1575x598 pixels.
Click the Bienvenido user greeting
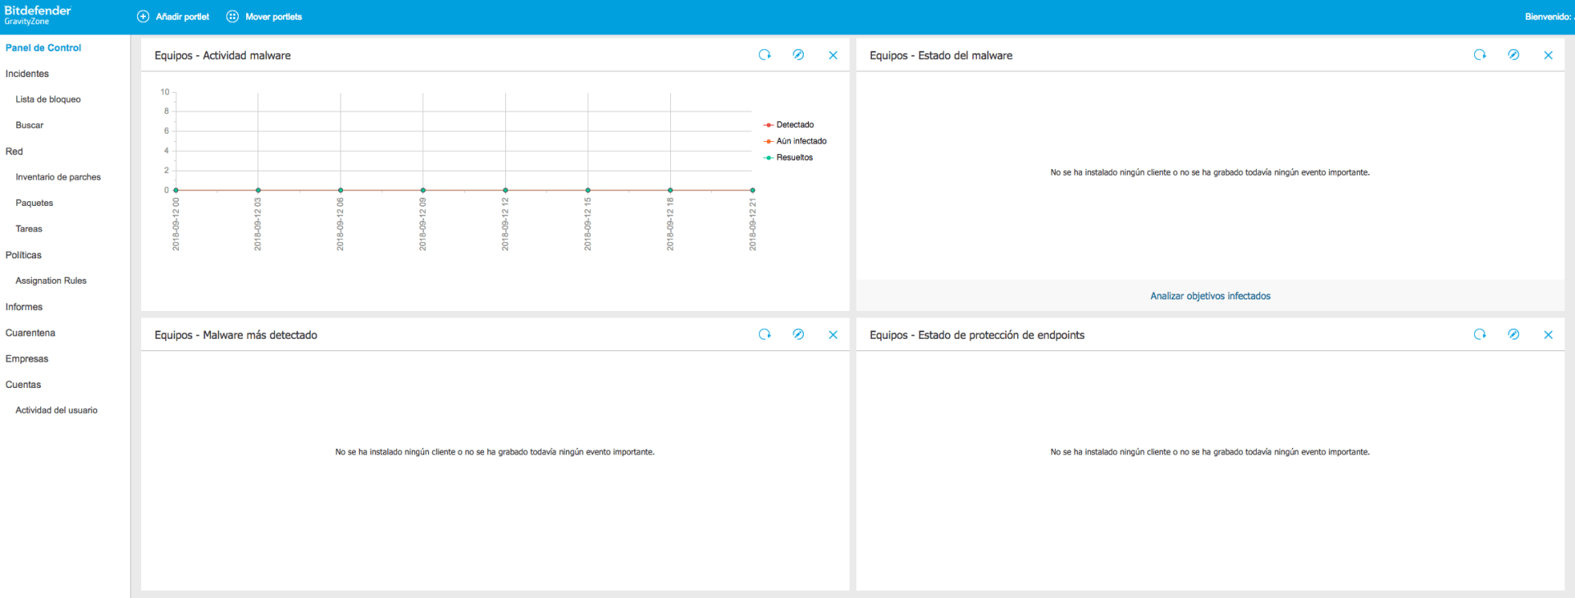1548,16
